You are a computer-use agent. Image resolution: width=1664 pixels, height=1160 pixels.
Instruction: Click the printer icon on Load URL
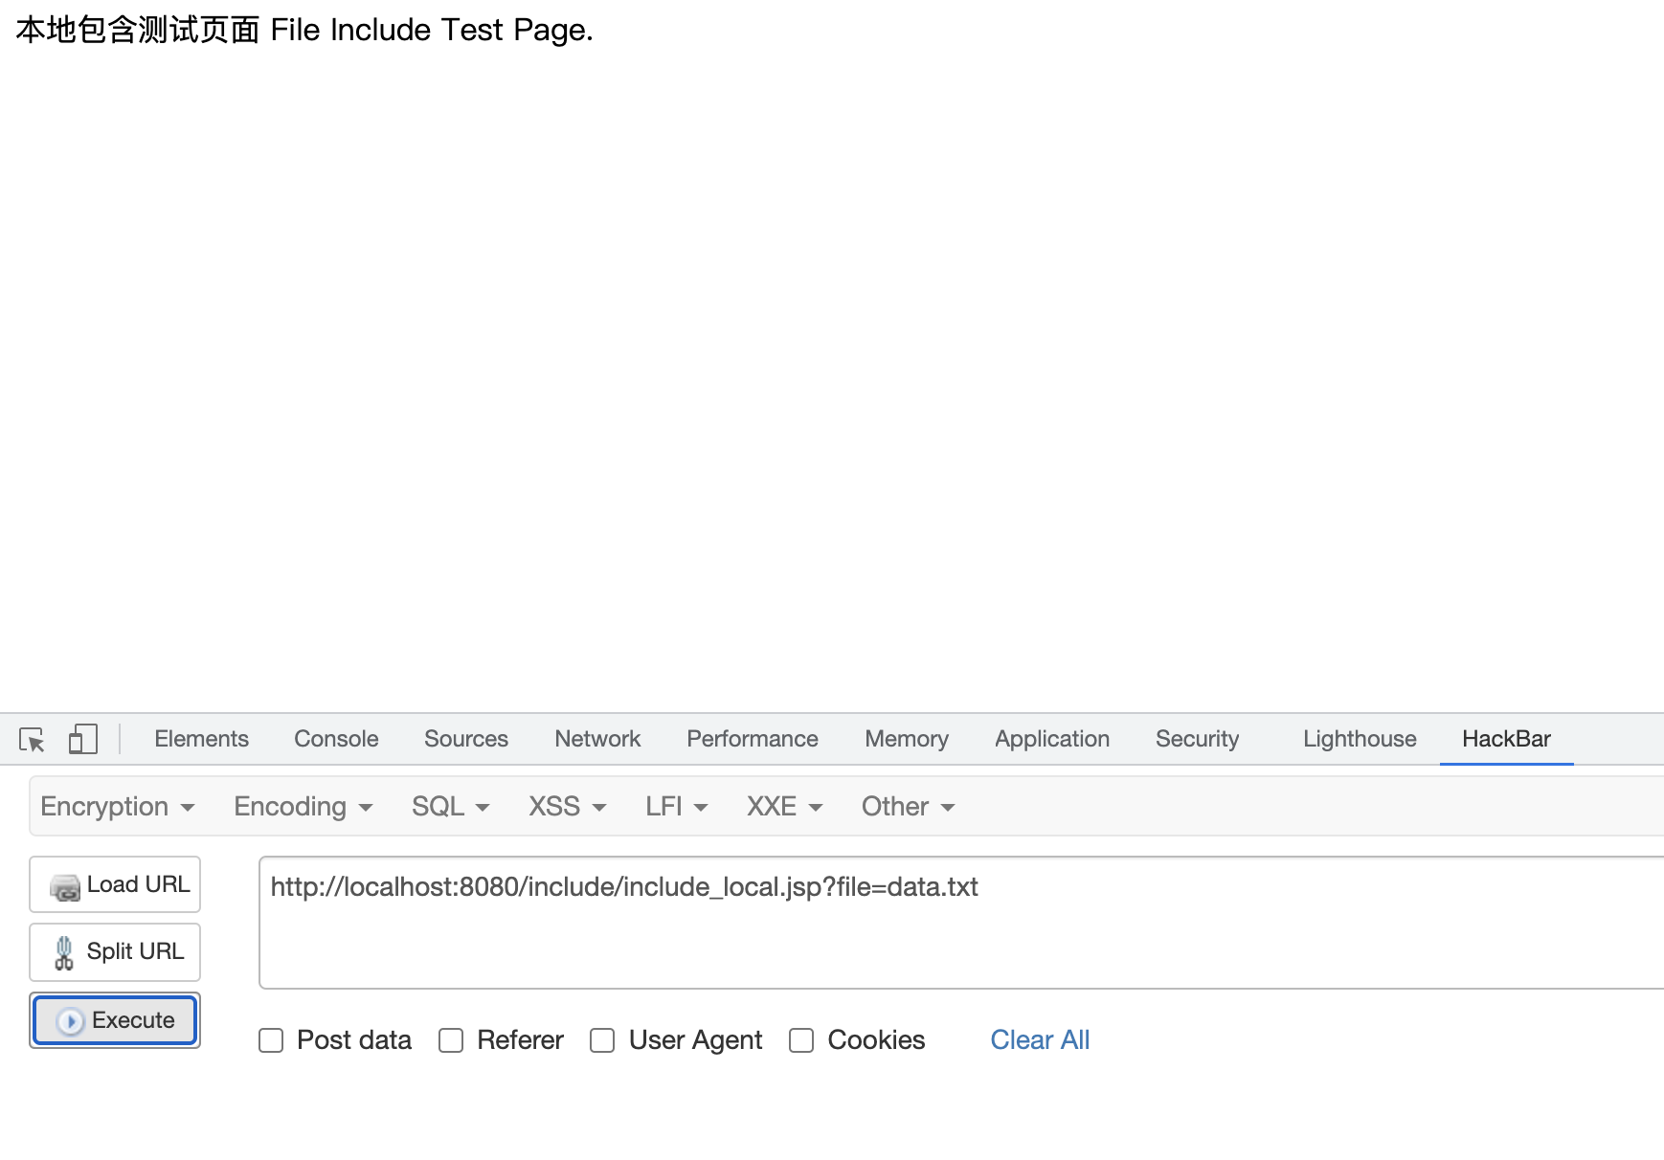coord(65,887)
